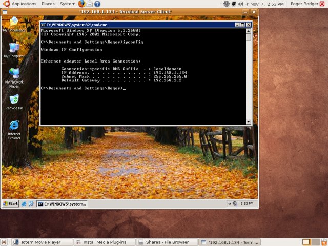Open the Windows Start button
The height and width of the screenshot is (246, 328).
point(10,204)
